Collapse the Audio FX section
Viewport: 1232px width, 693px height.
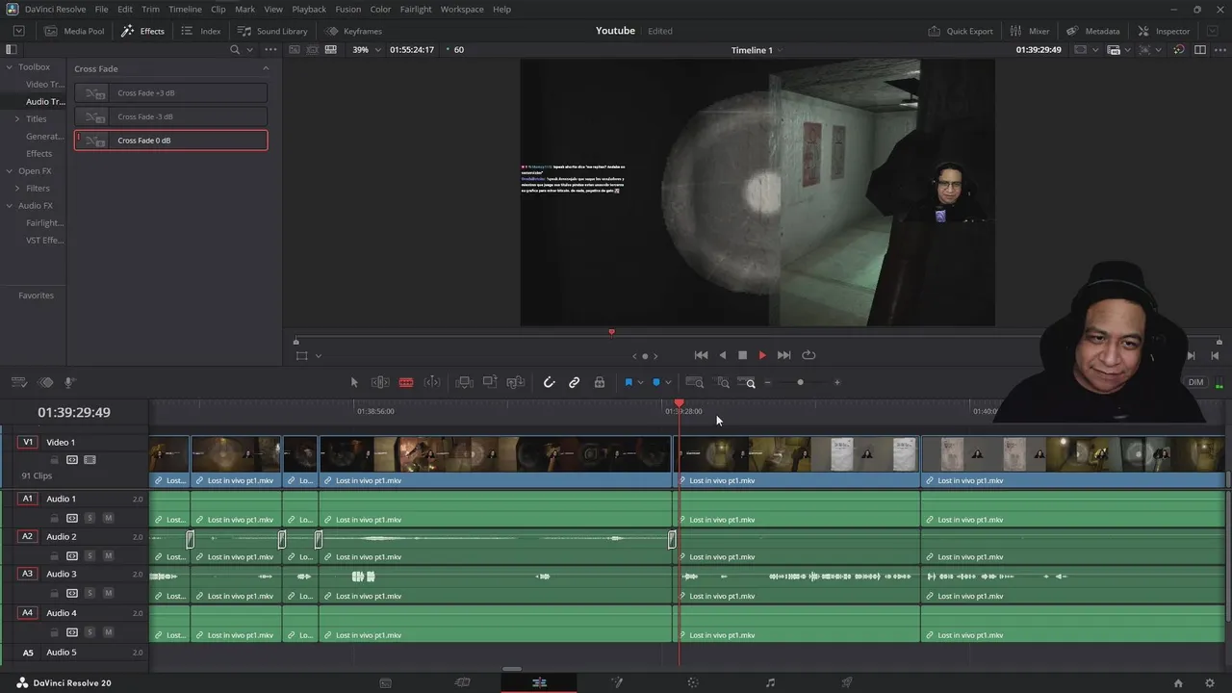[x=9, y=206]
